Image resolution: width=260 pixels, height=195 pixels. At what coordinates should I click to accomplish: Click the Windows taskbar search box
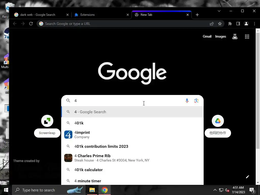click(48, 190)
